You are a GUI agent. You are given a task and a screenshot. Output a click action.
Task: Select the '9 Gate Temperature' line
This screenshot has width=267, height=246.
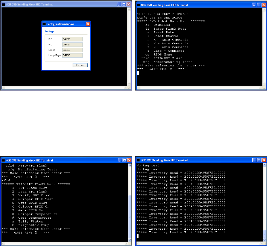[32, 218]
